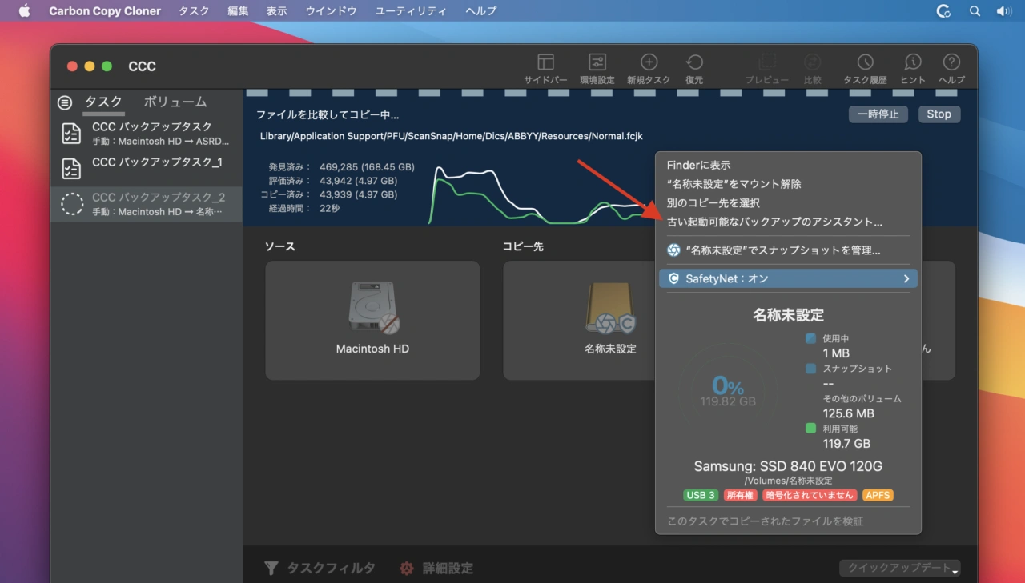Switch to the タスク sidebar tab
Image resolution: width=1025 pixels, height=583 pixels.
103,102
